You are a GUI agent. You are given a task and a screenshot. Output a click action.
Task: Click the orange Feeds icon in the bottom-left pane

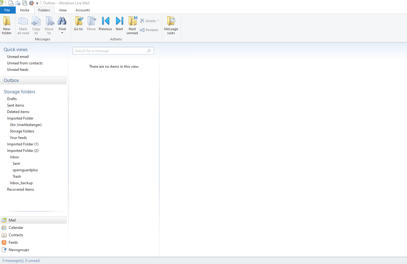point(4,242)
